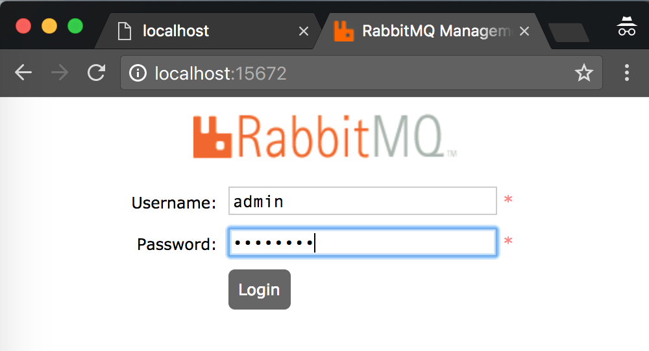Select the RabbitMQ Management tab
This screenshot has width=649, height=351.
coord(432,31)
